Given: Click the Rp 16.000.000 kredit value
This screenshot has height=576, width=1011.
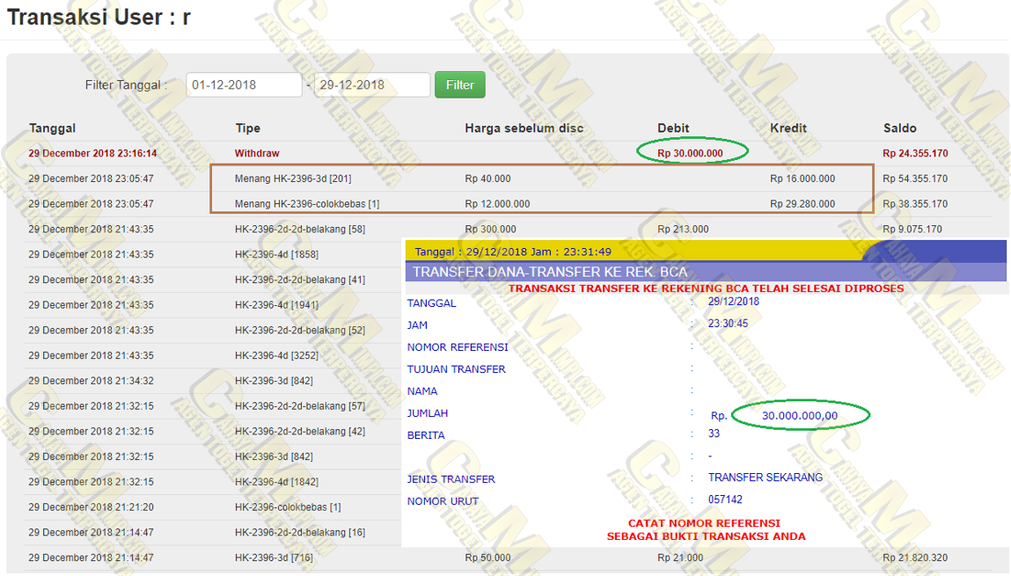Looking at the screenshot, I should pos(802,179).
